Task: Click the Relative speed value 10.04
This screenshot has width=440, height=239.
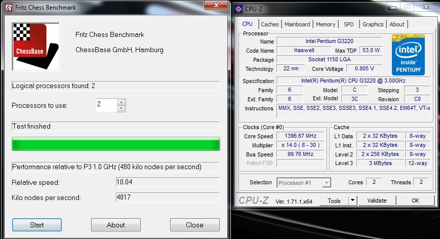Action: (x=168, y=182)
